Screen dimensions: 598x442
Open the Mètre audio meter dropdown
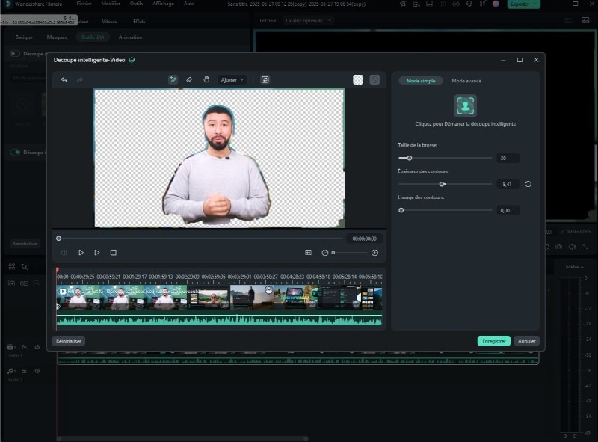(574, 267)
